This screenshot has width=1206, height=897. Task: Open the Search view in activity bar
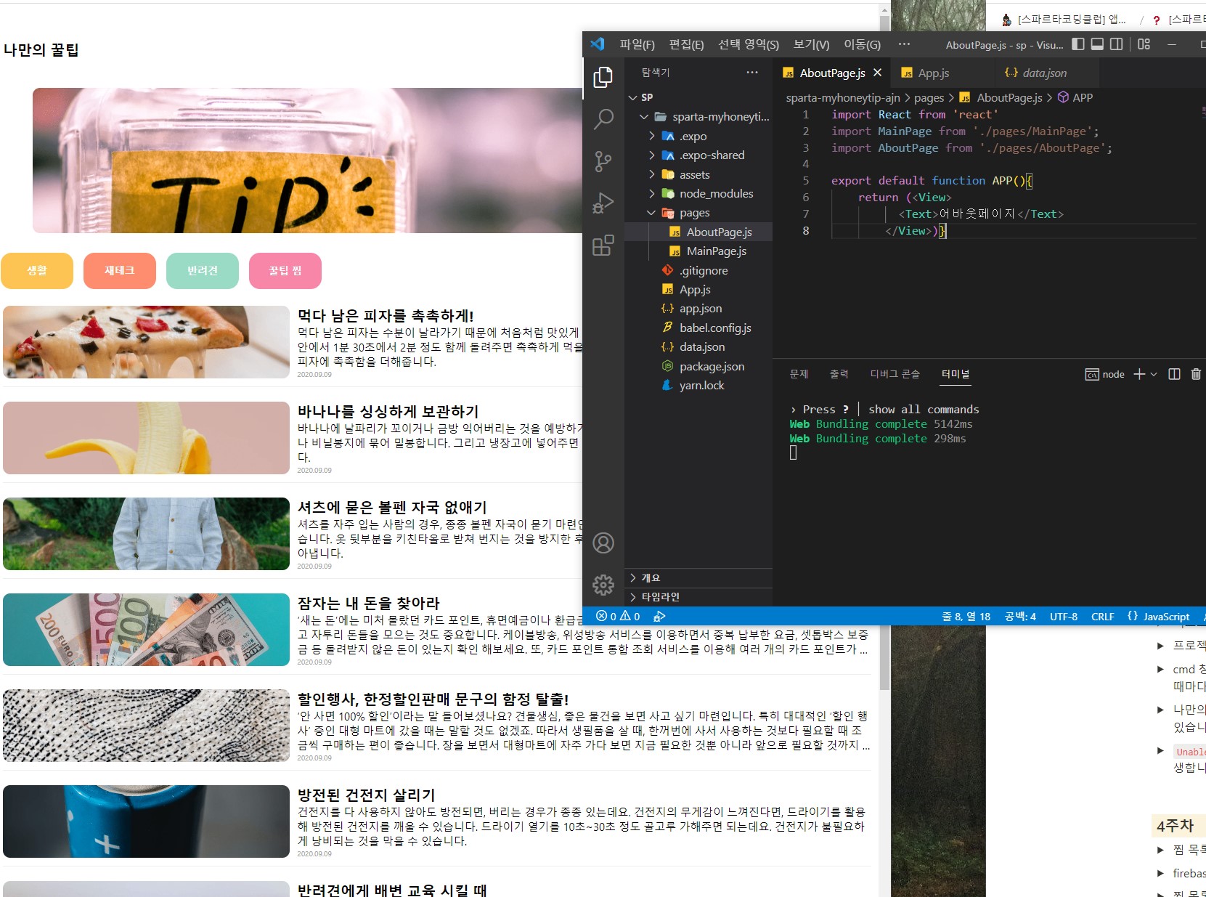(x=603, y=119)
